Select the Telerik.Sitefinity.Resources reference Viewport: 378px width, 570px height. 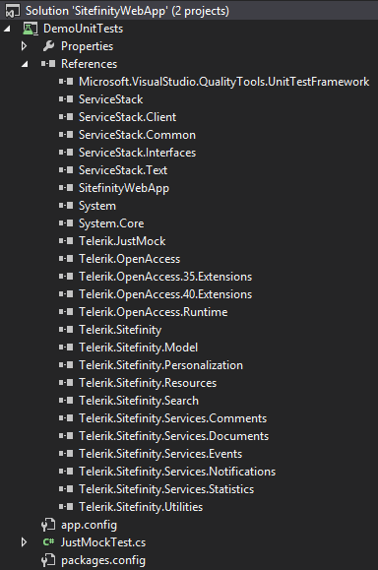click(148, 383)
